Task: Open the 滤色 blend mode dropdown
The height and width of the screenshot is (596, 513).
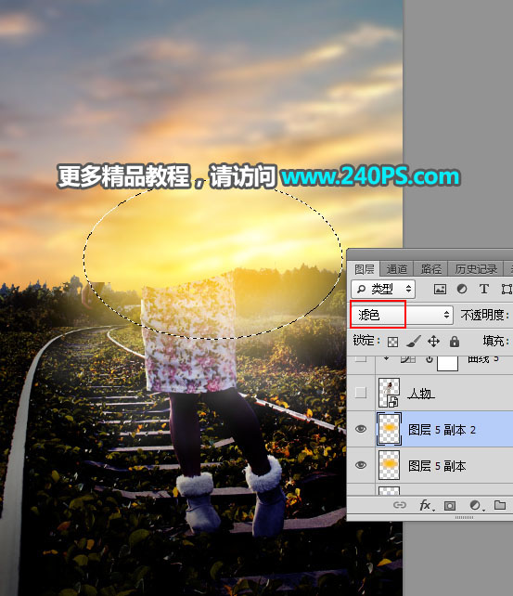Action: (x=402, y=315)
